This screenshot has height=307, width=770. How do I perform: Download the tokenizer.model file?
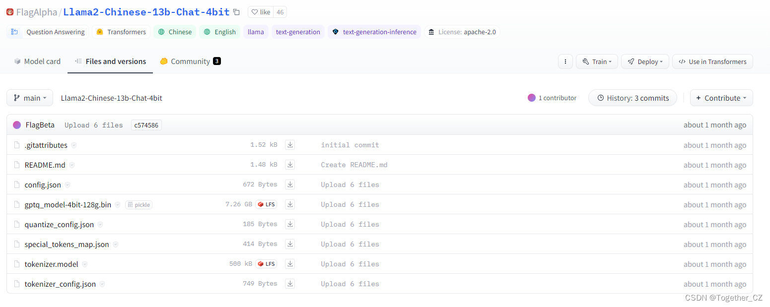click(x=290, y=264)
